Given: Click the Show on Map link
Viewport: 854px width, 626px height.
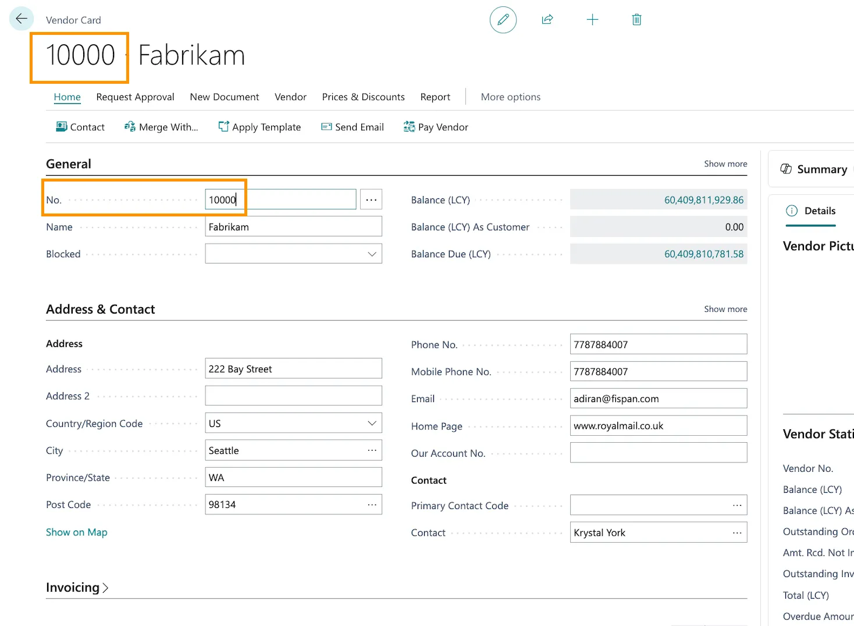Looking at the screenshot, I should tap(77, 532).
